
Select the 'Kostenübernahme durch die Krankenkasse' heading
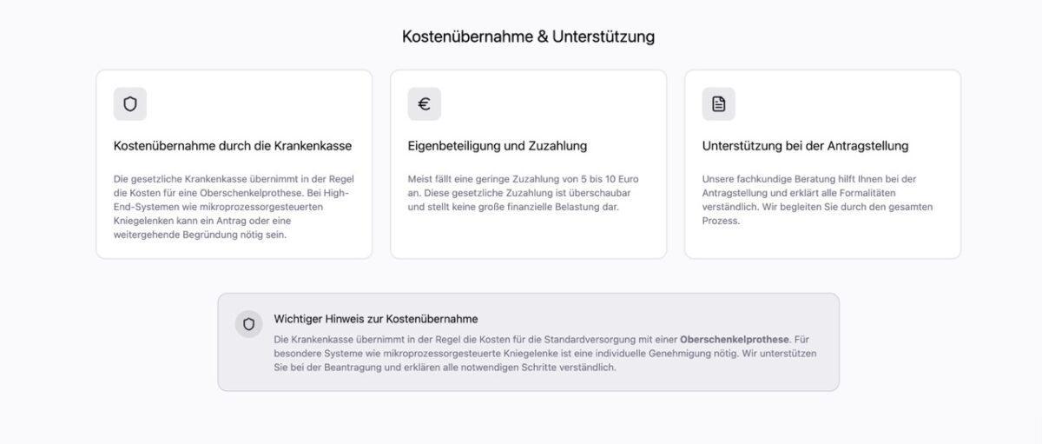pos(233,146)
